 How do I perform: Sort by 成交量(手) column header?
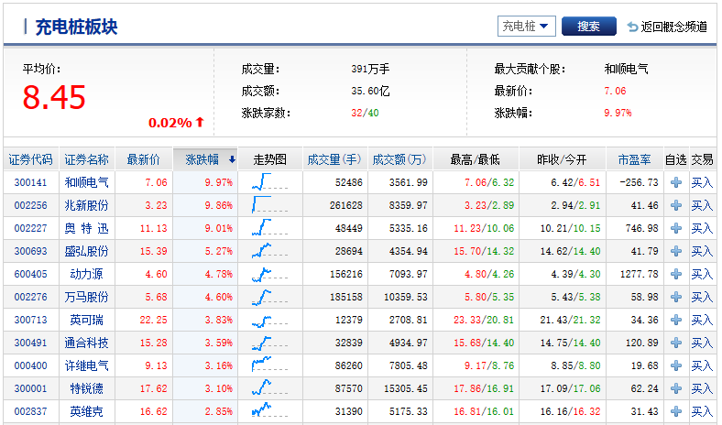(x=333, y=159)
